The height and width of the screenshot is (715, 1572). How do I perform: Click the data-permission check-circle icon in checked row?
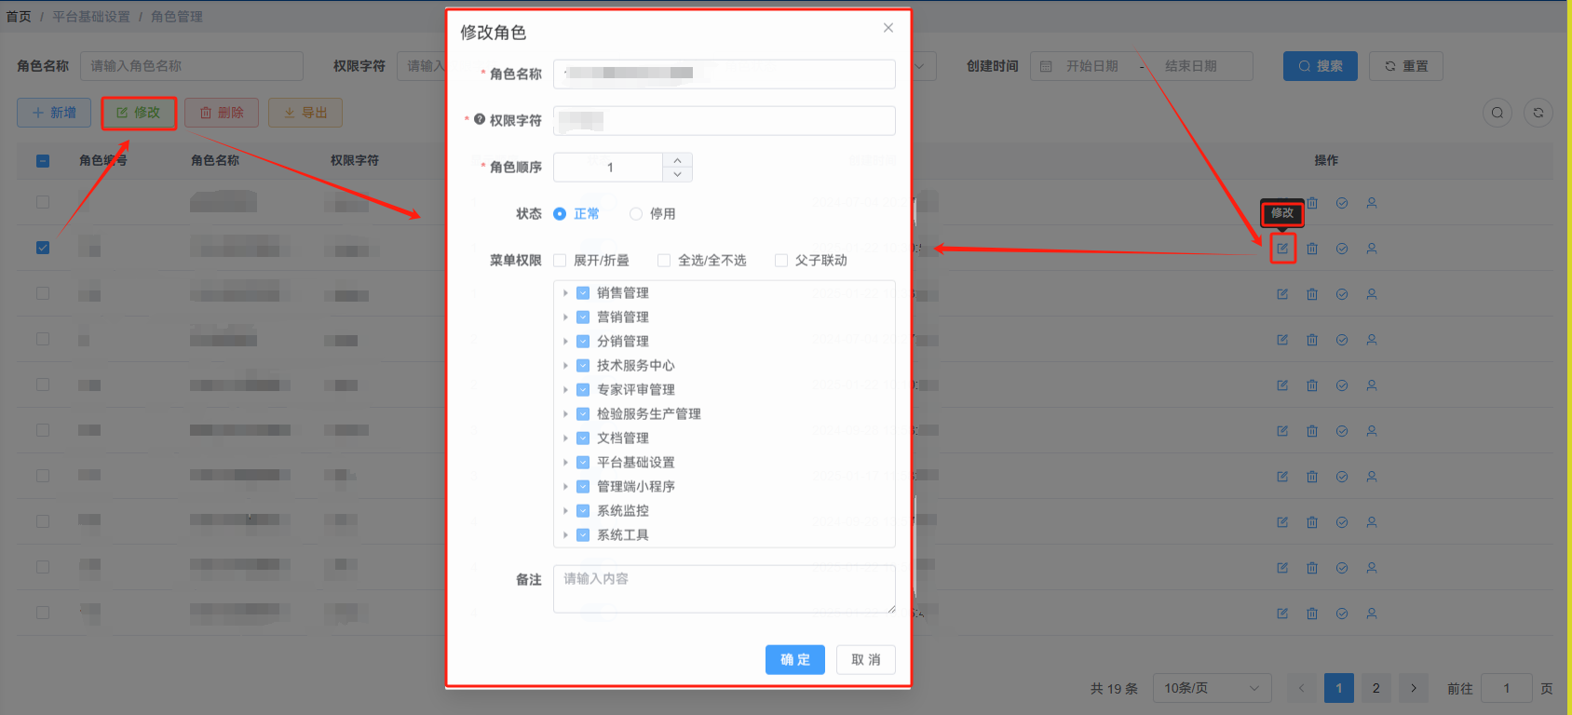pos(1342,249)
